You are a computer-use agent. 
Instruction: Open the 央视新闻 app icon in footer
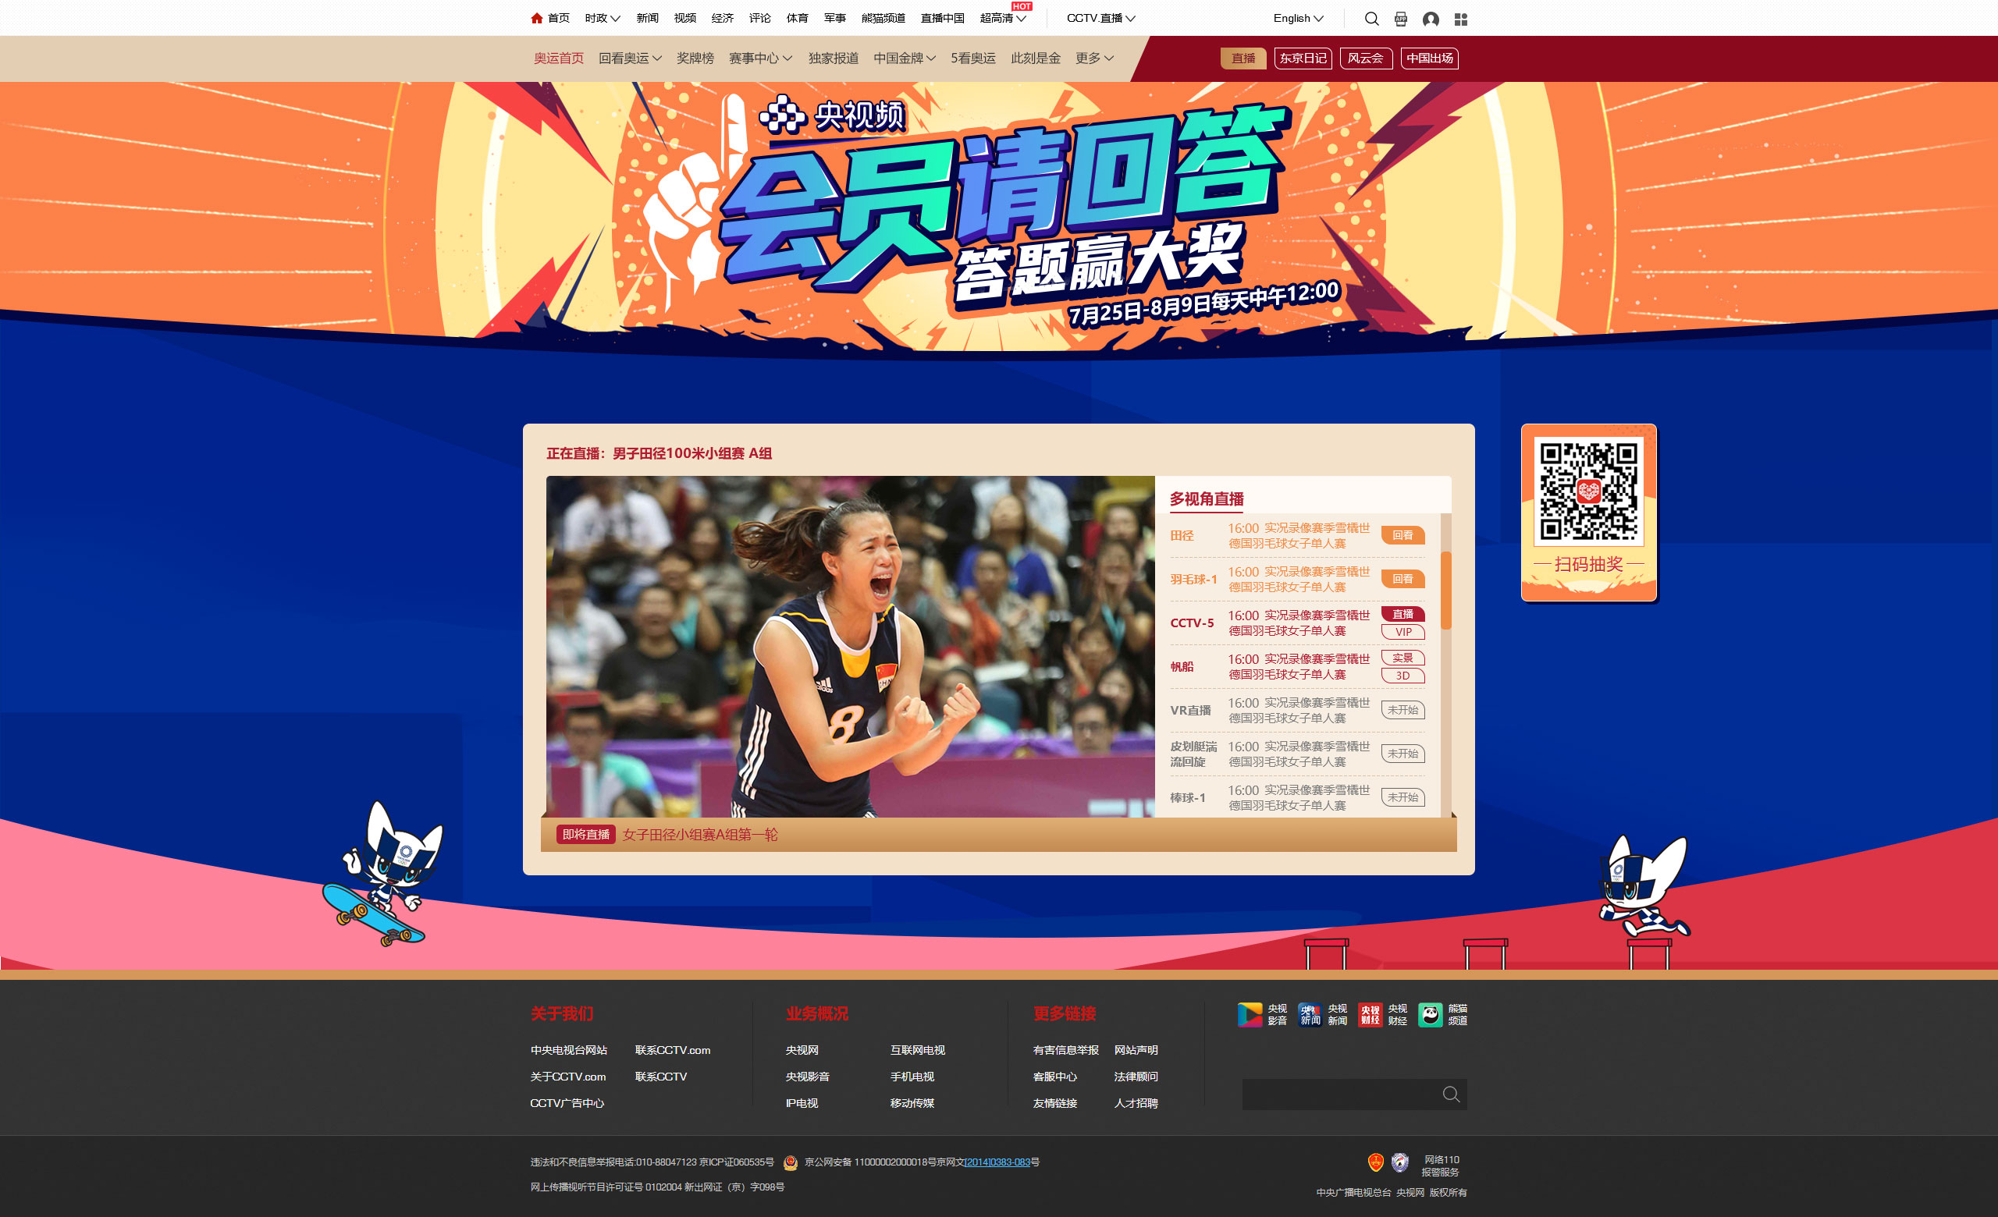[1310, 1014]
